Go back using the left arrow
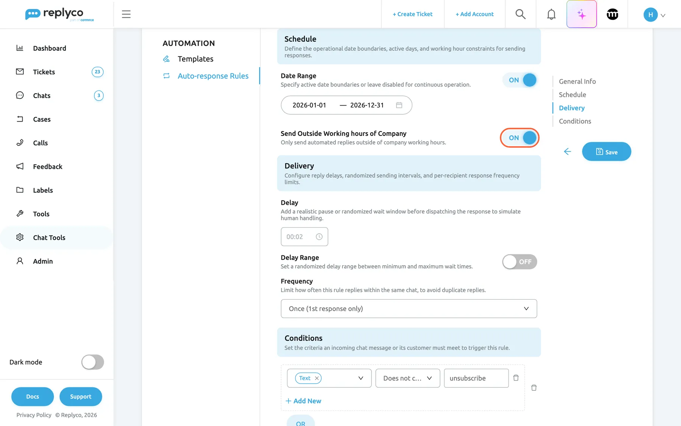681x426 pixels. coord(567,151)
